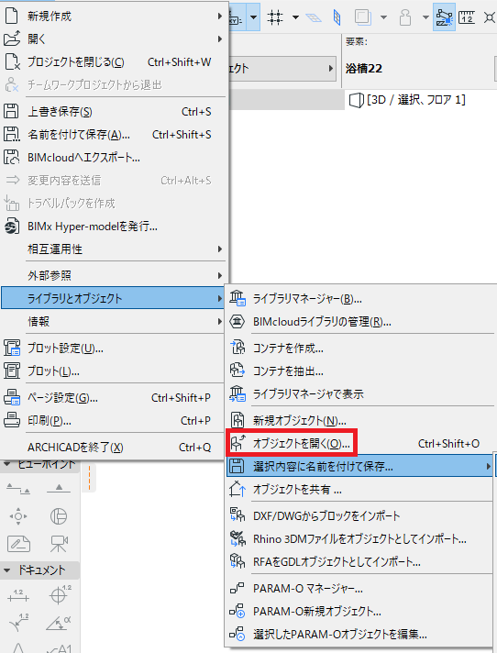Expand the ライブラリとオブジェクト submenu arrow
The image size is (497, 653).
(x=219, y=298)
